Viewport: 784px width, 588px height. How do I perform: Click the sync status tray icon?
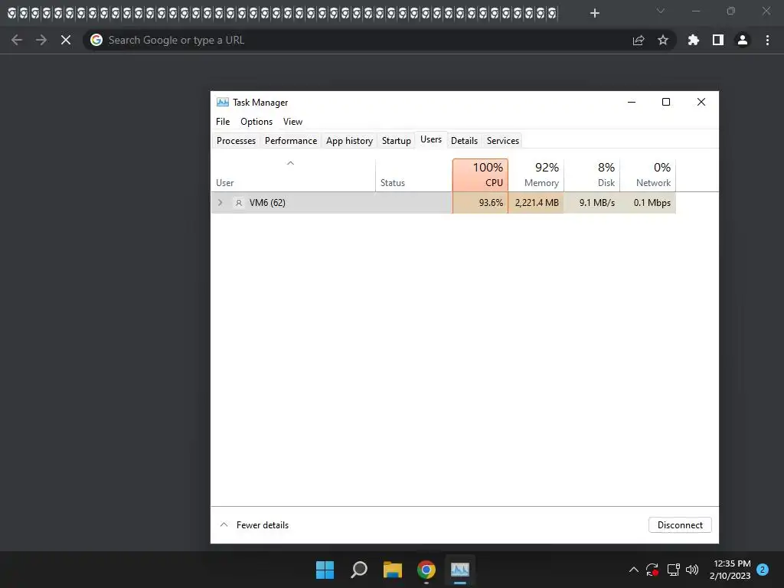tap(652, 570)
